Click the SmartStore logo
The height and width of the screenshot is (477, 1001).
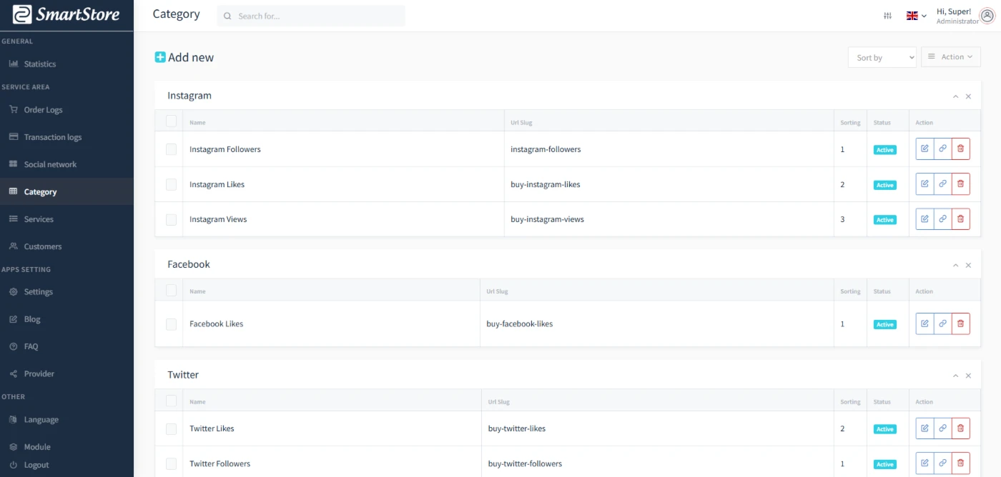click(x=66, y=14)
